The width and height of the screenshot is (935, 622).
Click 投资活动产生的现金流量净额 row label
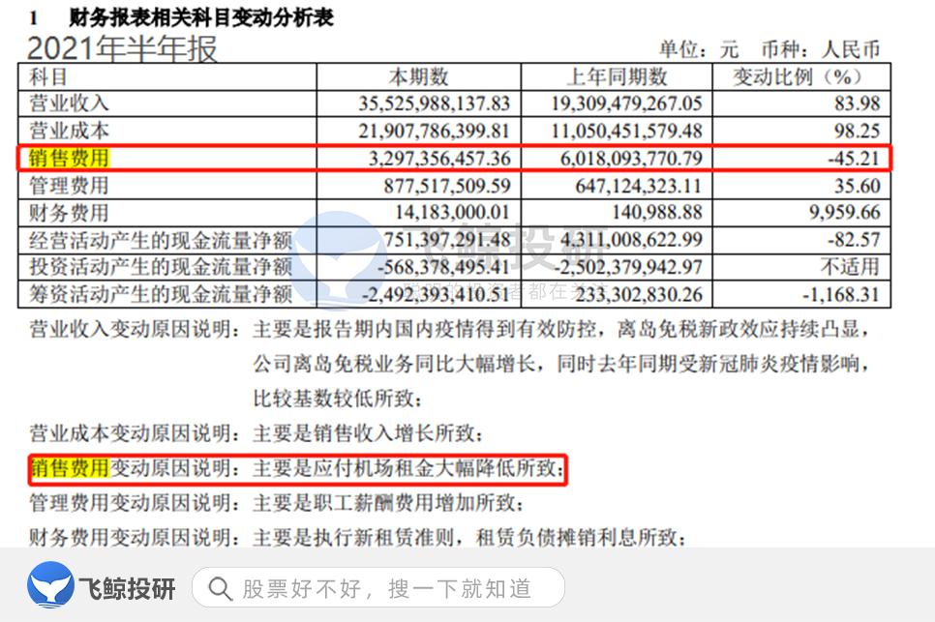coord(161,267)
